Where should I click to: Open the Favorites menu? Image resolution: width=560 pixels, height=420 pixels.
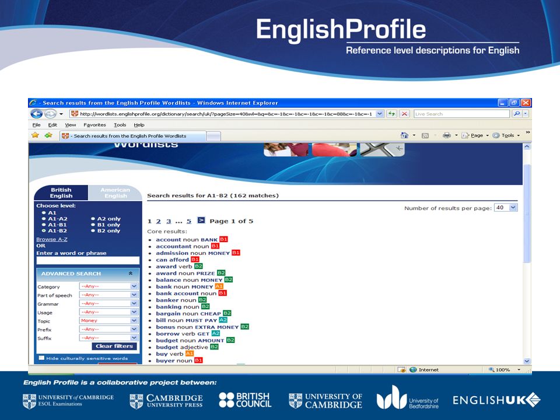click(x=94, y=125)
